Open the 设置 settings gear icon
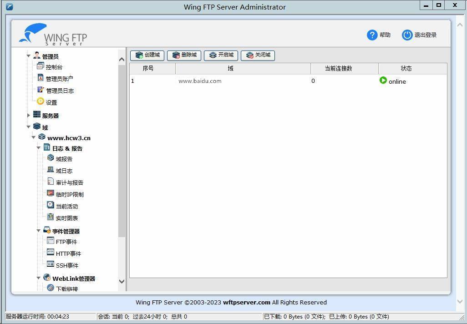The width and height of the screenshot is (467, 324). pos(41,102)
